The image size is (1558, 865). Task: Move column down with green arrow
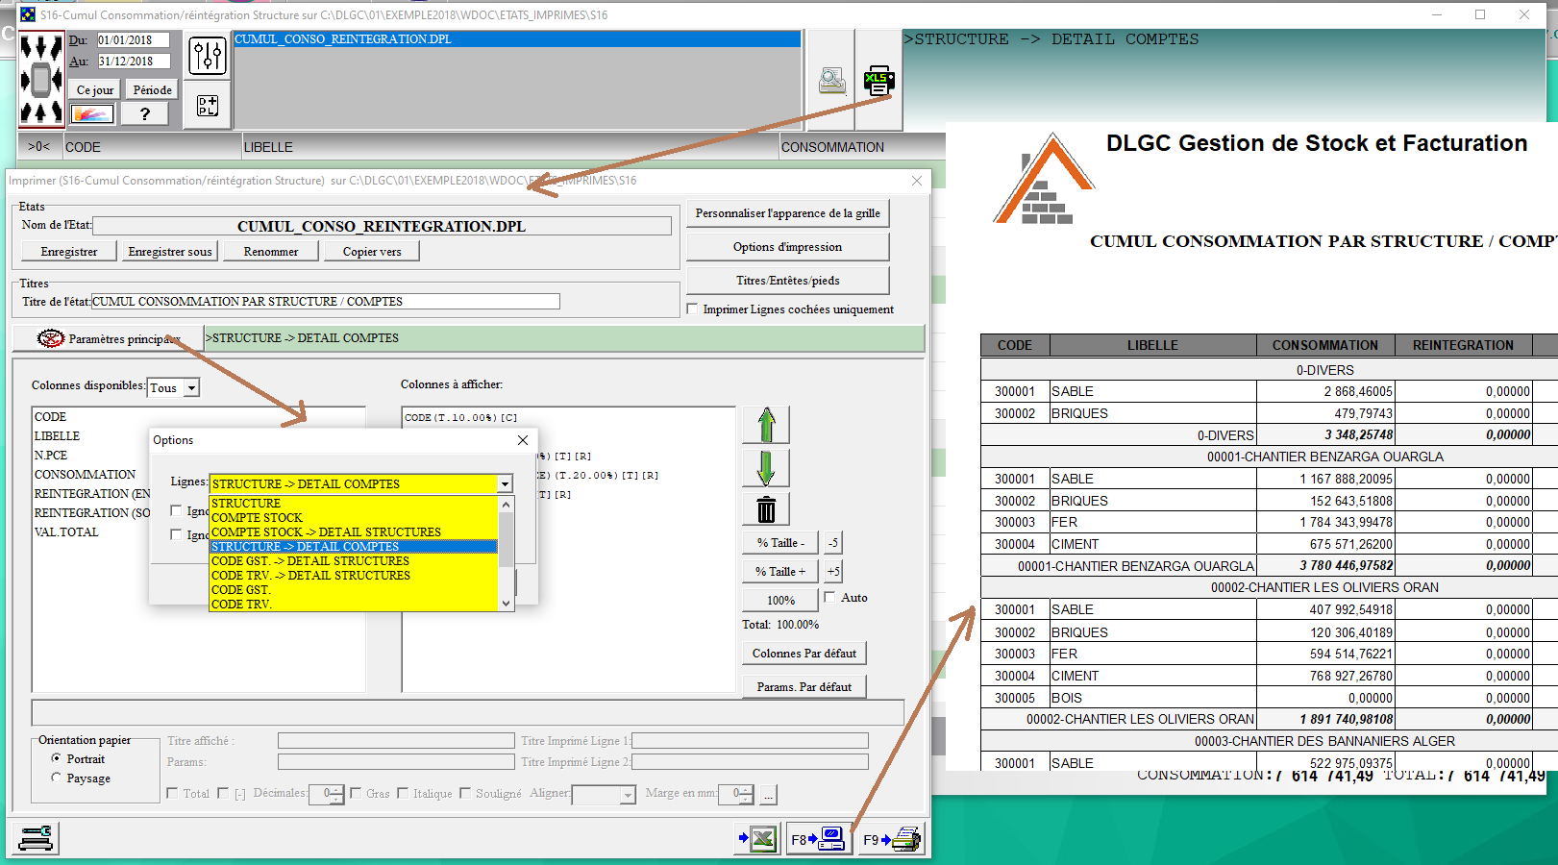tap(766, 468)
